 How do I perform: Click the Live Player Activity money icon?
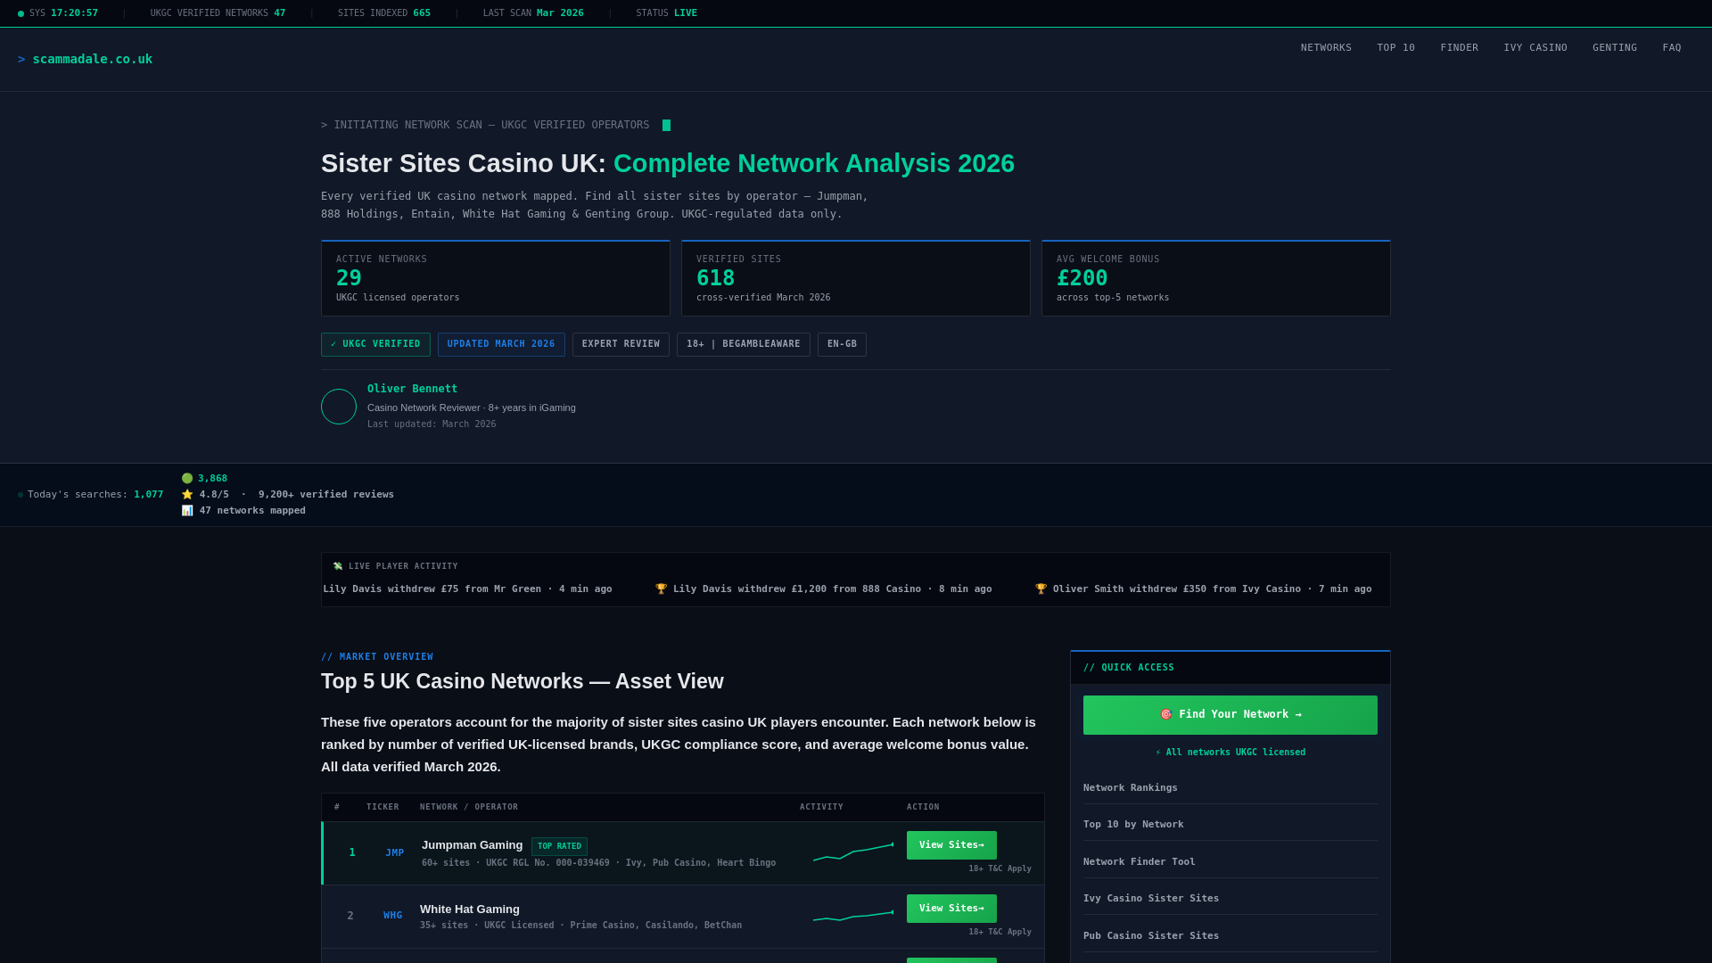point(338,566)
